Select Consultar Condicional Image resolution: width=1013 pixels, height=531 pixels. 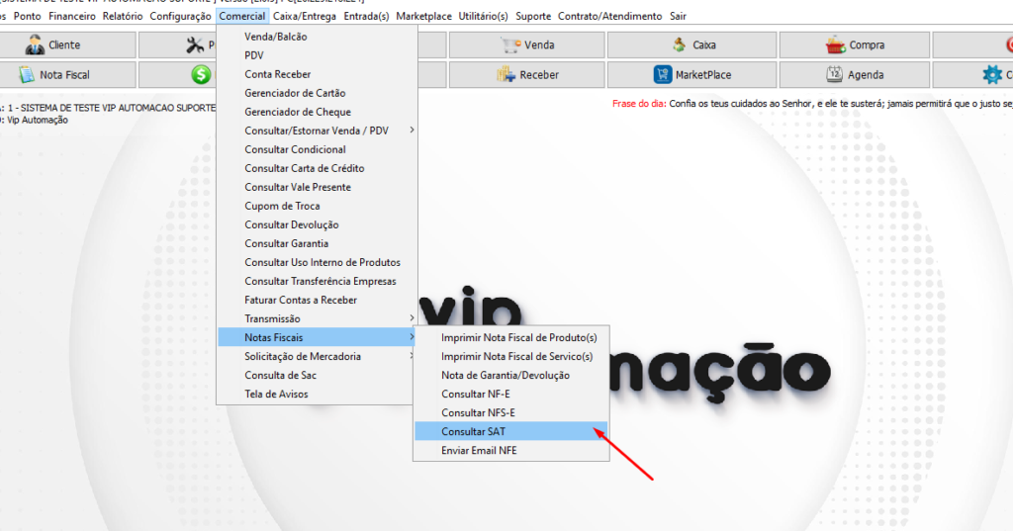[x=317, y=149]
